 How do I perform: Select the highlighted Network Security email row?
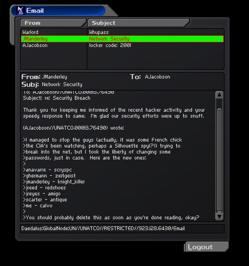point(122,39)
